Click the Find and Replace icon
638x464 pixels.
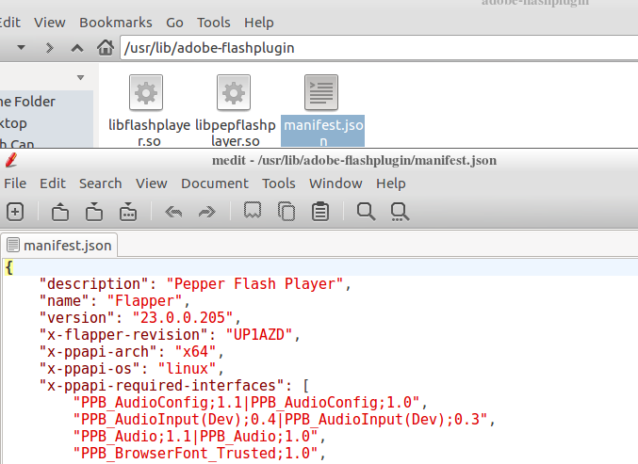point(400,212)
